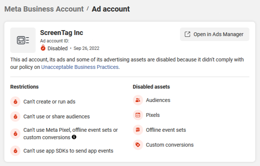Click the lock icon beside Can't use app SDKs
The height and width of the screenshot is (166, 260).
point(15,151)
